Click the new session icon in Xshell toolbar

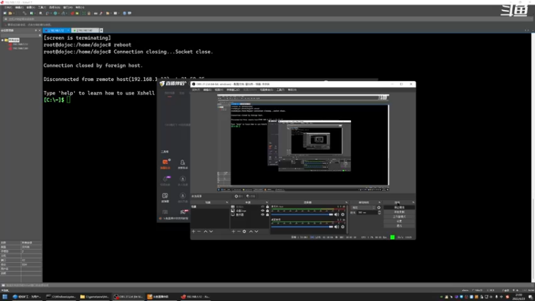(x=5, y=13)
